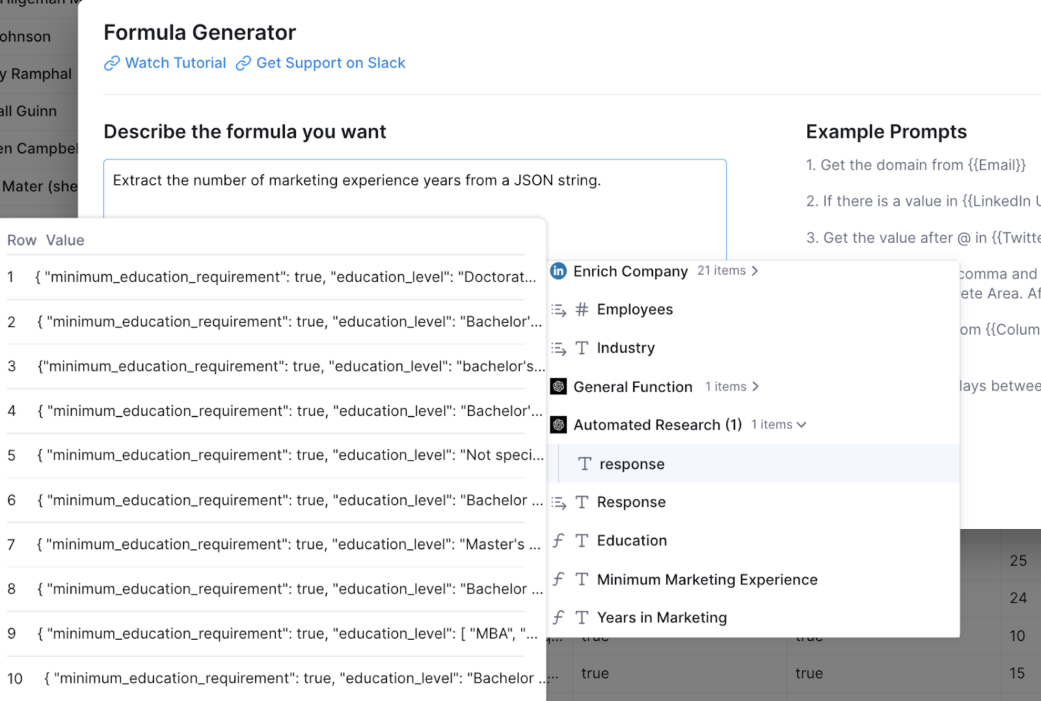Screen dimensions: 1041x701
Task: Expand the General Function 1 items chevron
Action: point(755,387)
